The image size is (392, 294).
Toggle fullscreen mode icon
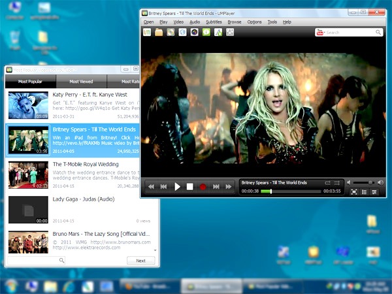click(x=354, y=191)
